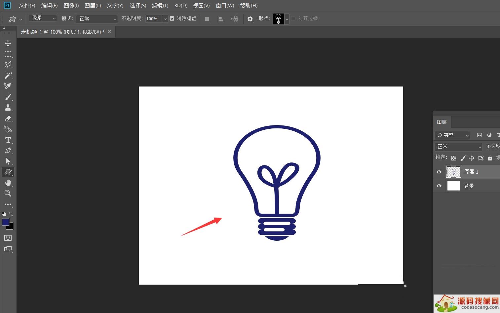Open the 窗口(W) menu
Viewport: 500px width, 313px height.
[x=225, y=5]
